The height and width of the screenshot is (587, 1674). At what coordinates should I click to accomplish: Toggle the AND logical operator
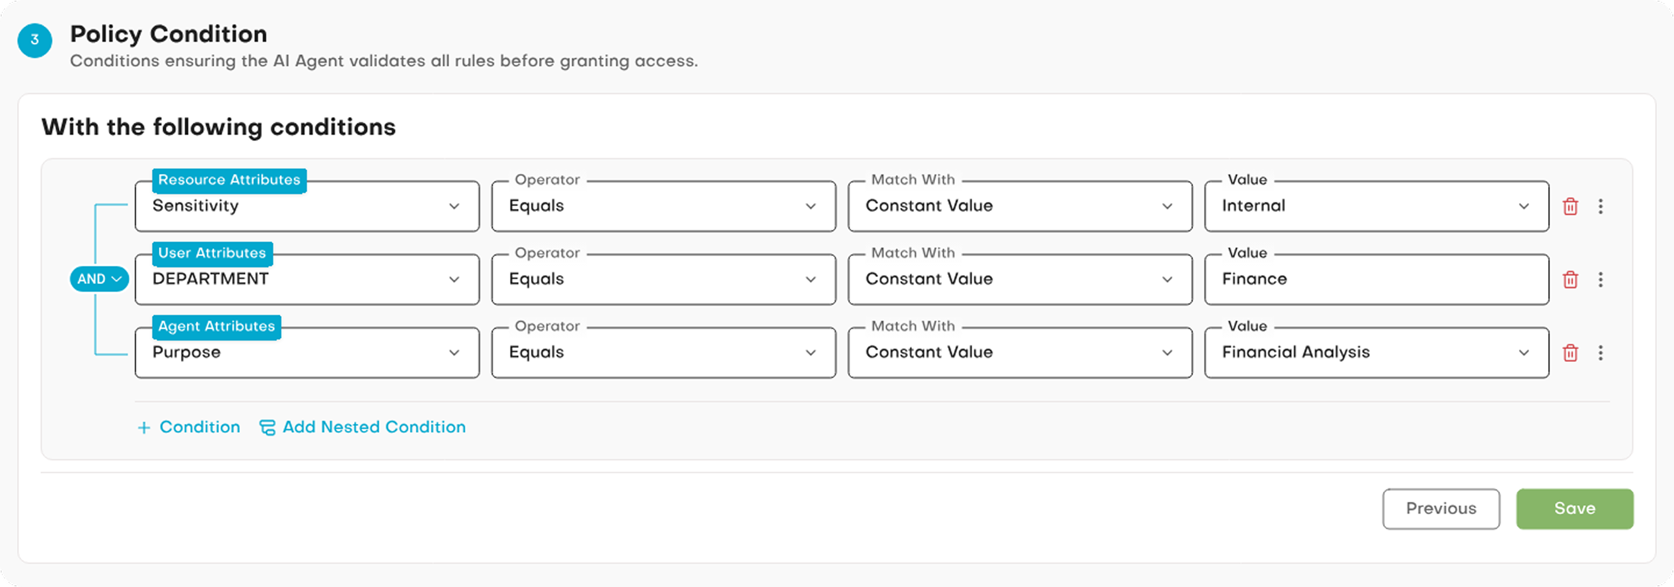pyautogui.click(x=99, y=279)
